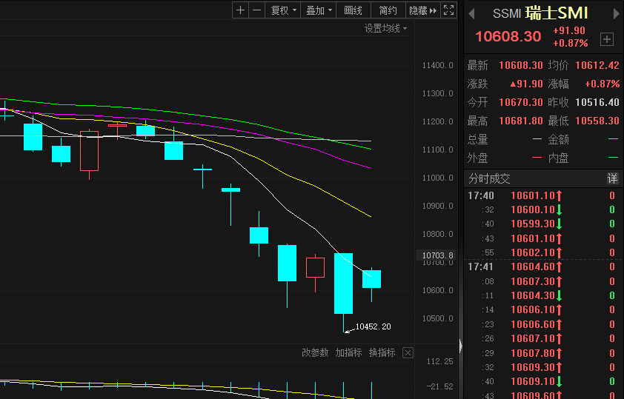Open the 叠加 overlay dropdown
The image size is (624, 399).
coord(319,10)
